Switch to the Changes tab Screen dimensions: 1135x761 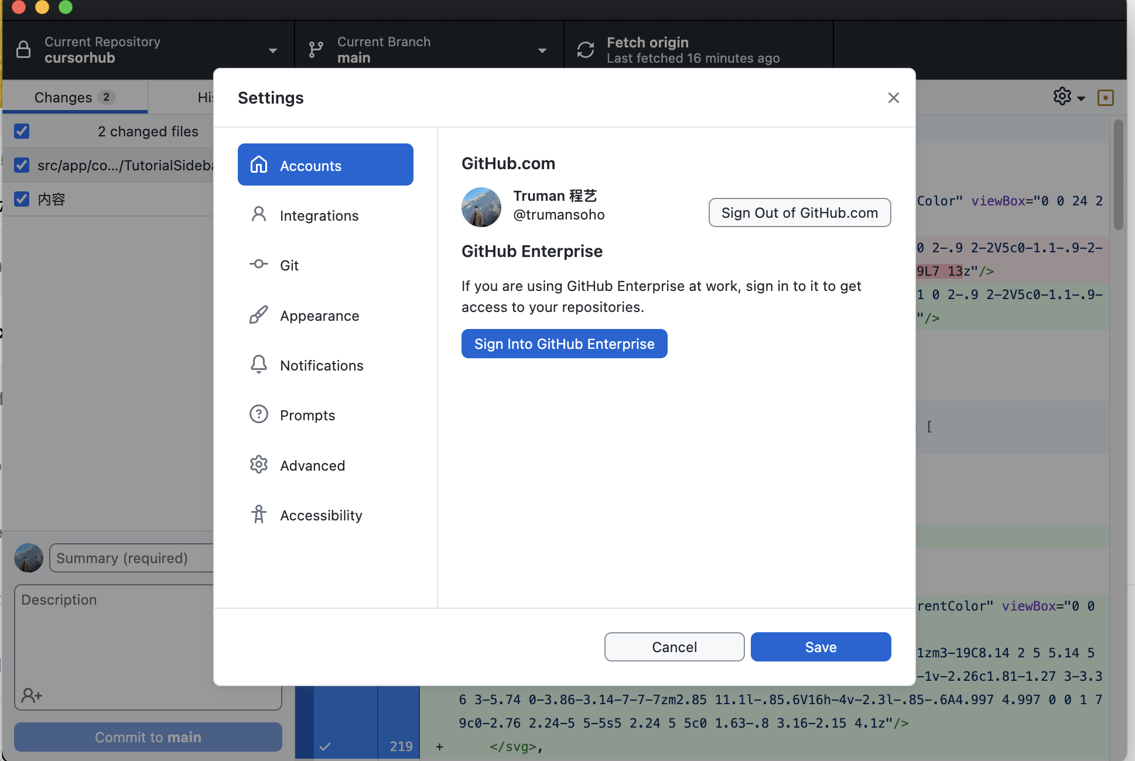point(75,97)
